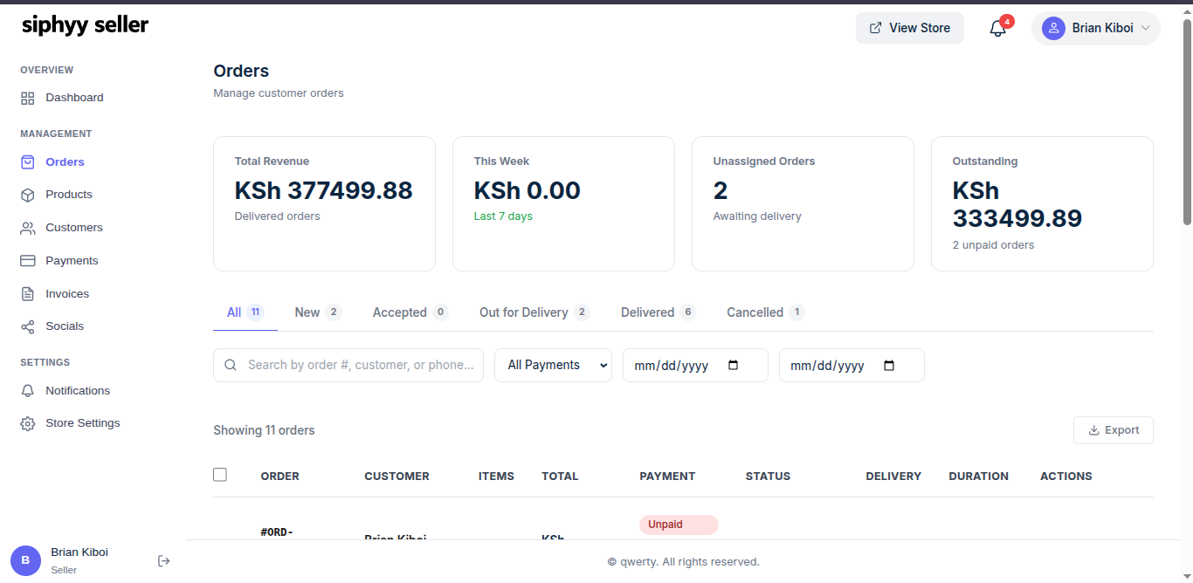Click the B avatar circle at bottom left
1193x583 pixels.
pos(25,560)
